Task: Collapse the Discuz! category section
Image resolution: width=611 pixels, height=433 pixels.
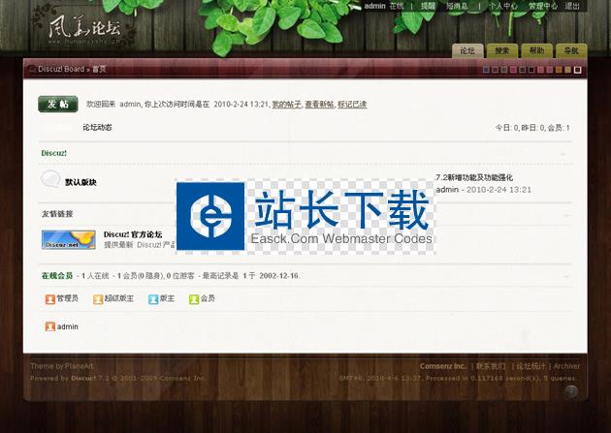Action: point(563,153)
